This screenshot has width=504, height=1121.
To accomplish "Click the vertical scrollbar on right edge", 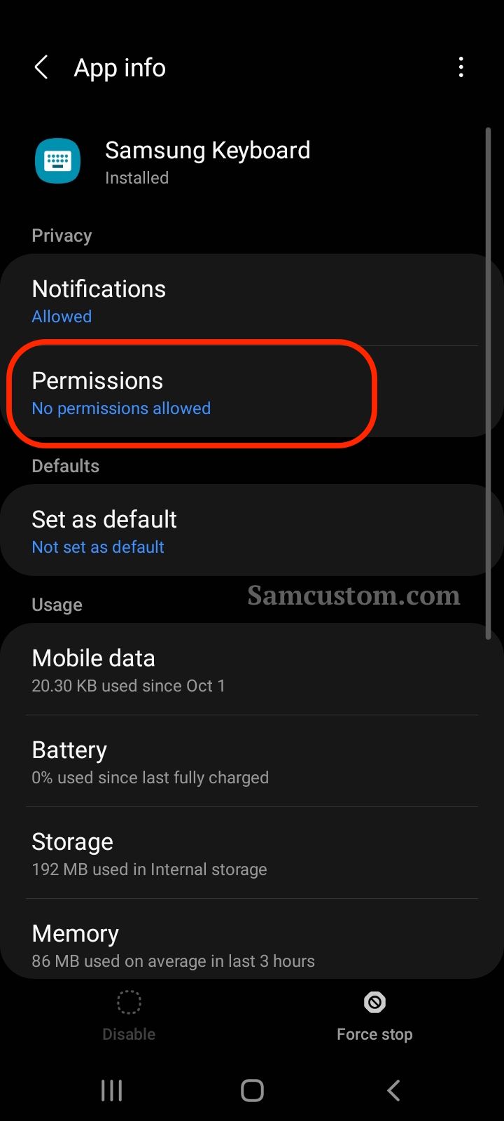I will pos(489,383).
